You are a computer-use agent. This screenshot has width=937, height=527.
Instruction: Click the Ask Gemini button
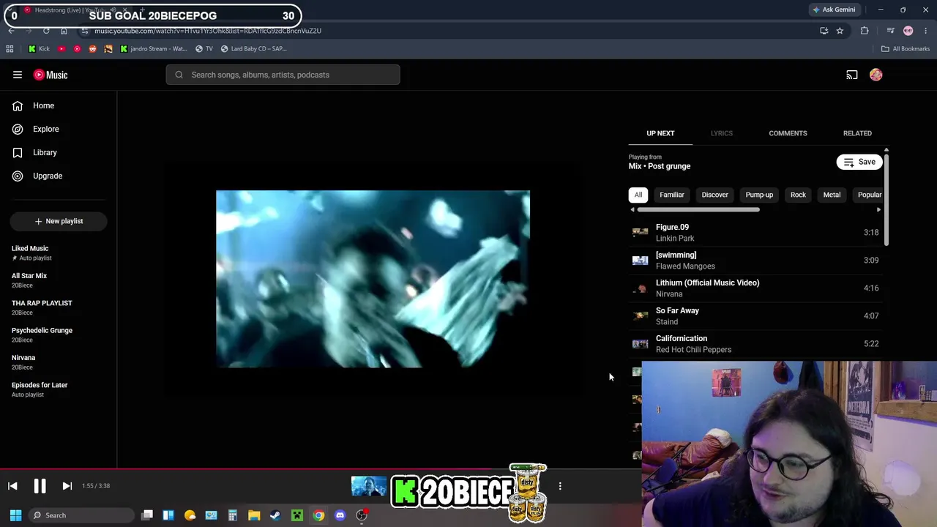834,10
